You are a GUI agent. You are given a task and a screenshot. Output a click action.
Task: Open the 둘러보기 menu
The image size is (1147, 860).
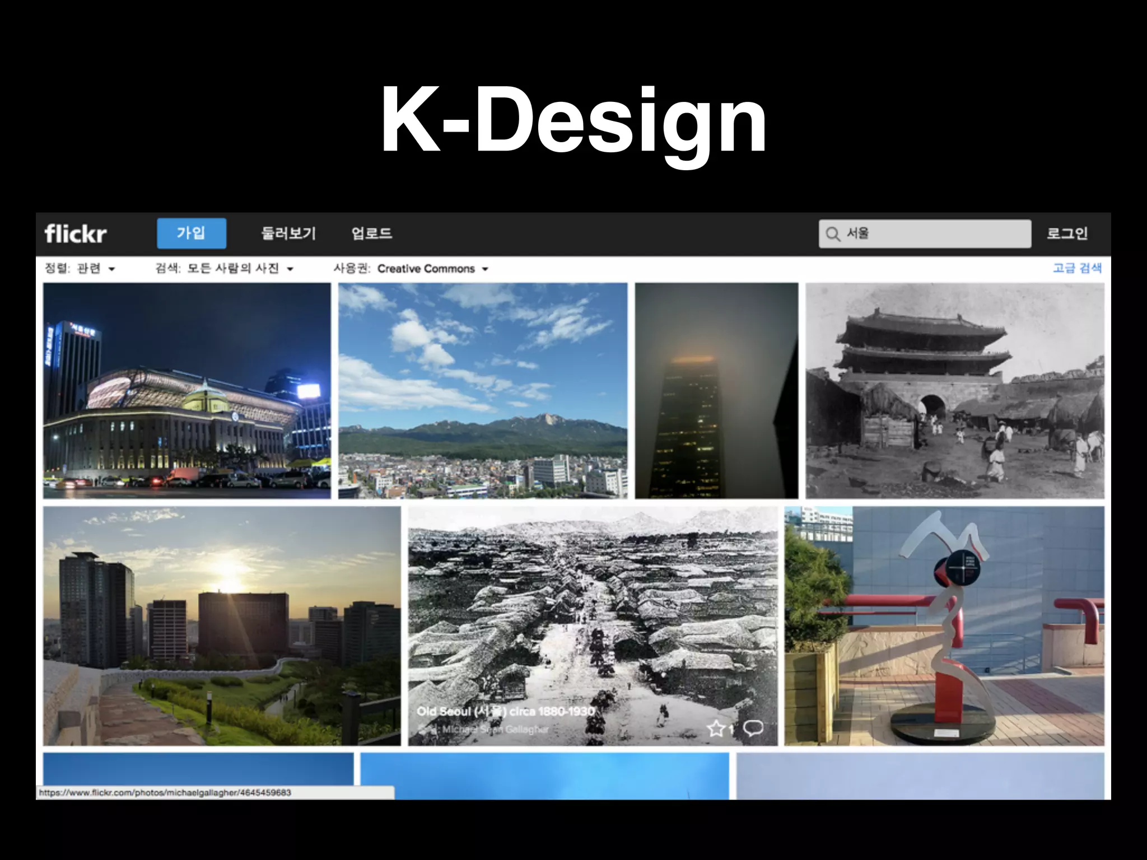288,233
